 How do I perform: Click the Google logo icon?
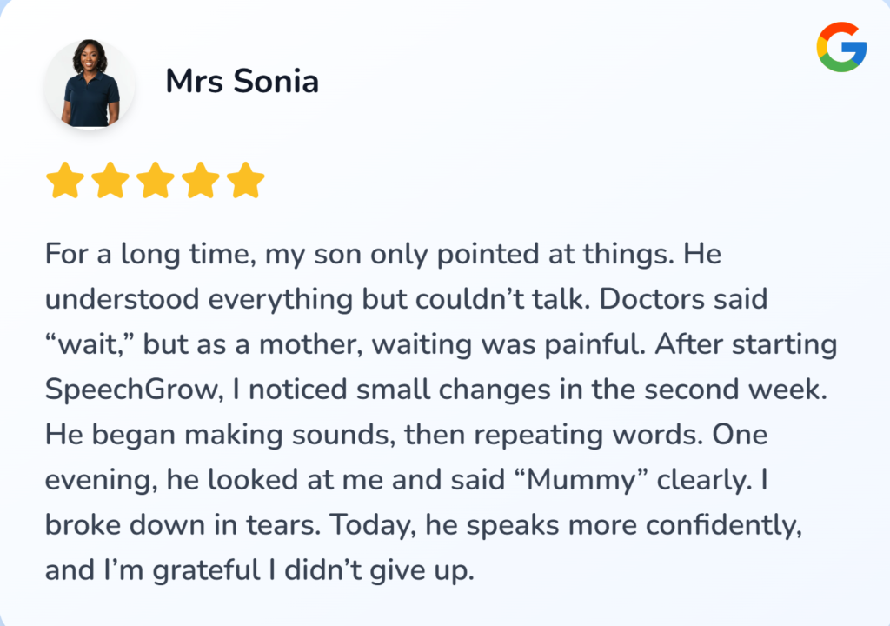click(x=841, y=48)
